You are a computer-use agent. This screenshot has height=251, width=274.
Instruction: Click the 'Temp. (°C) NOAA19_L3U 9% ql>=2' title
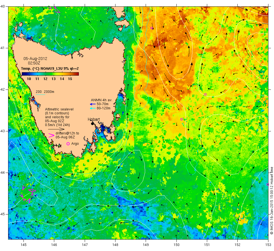pyautogui.click(x=50, y=69)
